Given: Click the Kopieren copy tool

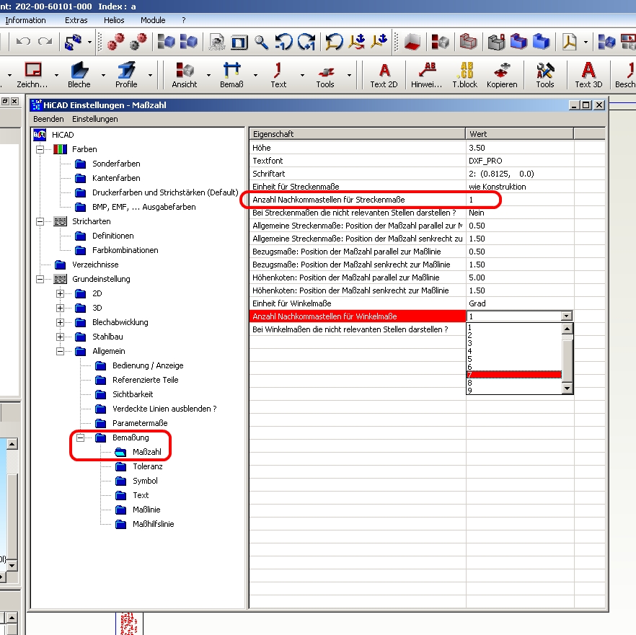Looking at the screenshot, I should click(502, 75).
